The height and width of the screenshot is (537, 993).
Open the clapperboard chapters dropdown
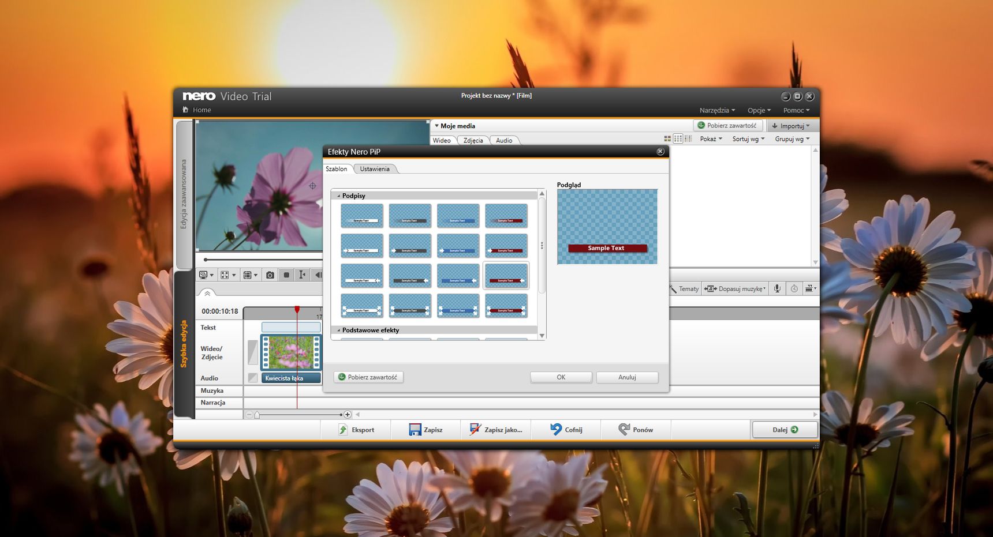pyautogui.click(x=811, y=288)
